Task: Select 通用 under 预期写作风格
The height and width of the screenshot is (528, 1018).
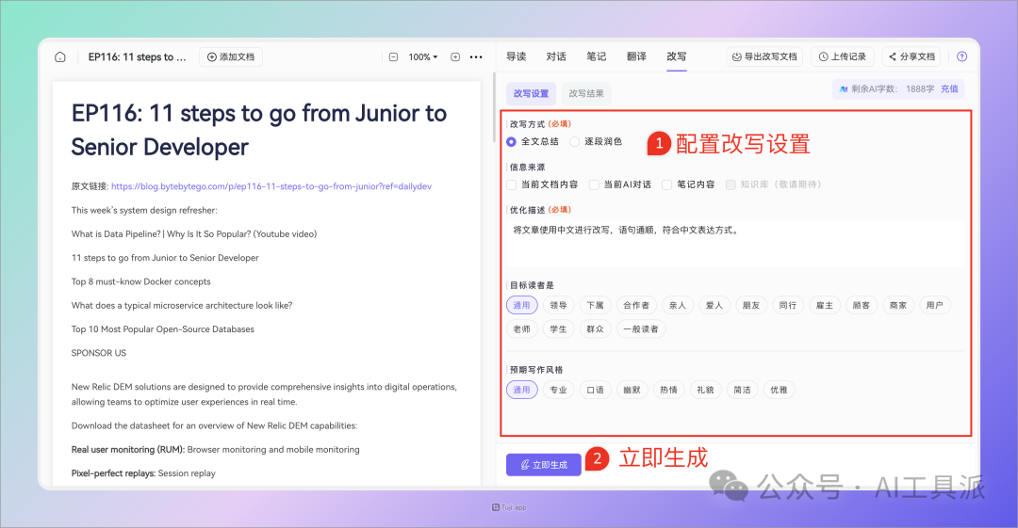Action: [x=522, y=390]
